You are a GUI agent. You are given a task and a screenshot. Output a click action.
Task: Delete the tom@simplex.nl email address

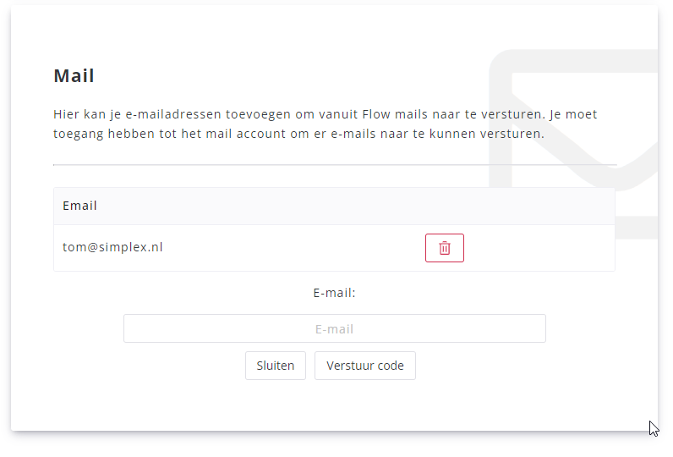pos(444,248)
